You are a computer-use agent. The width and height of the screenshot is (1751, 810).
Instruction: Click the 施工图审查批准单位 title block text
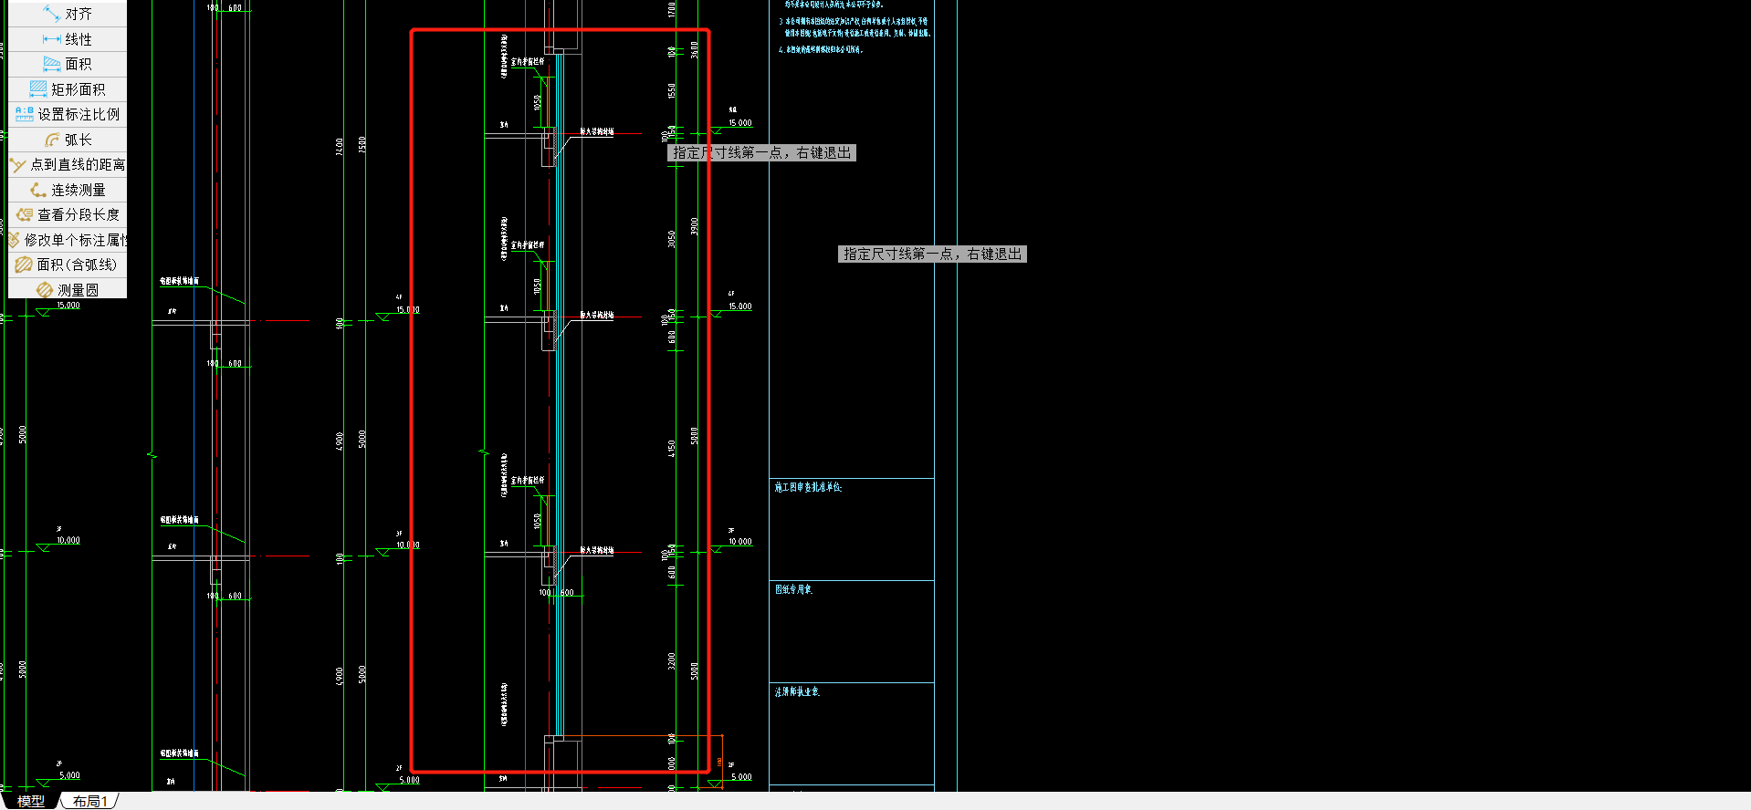click(808, 487)
